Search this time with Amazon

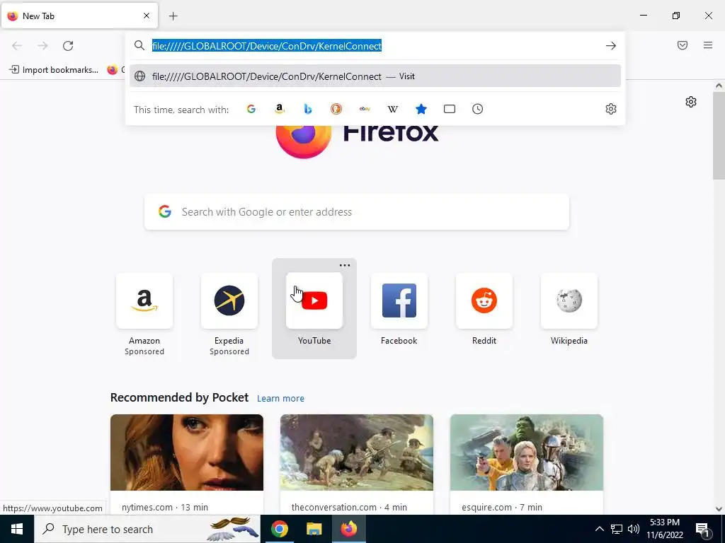tap(279, 109)
